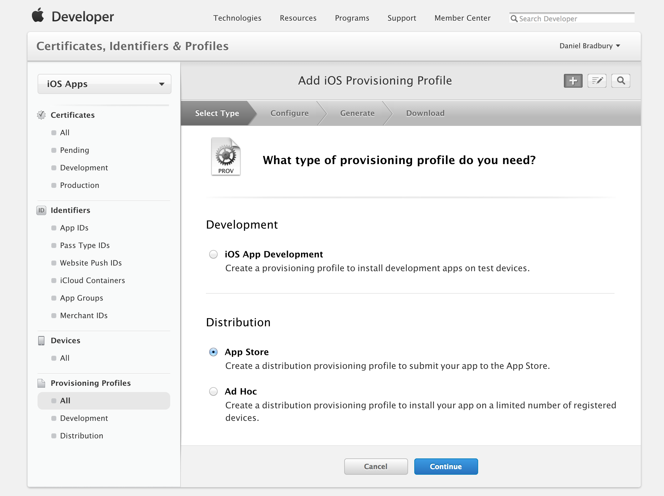Click the edit pencil icon in toolbar
The image size is (664, 496).
(597, 81)
